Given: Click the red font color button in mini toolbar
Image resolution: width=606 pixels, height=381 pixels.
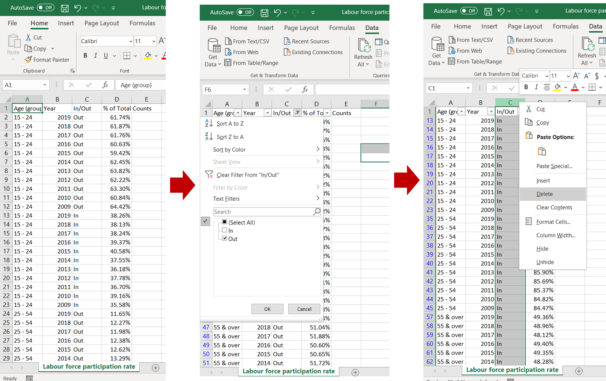Looking at the screenshot, I should [575, 87].
